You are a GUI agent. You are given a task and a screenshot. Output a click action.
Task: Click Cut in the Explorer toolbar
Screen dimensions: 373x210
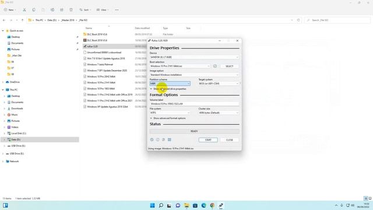pyautogui.click(x=24, y=10)
